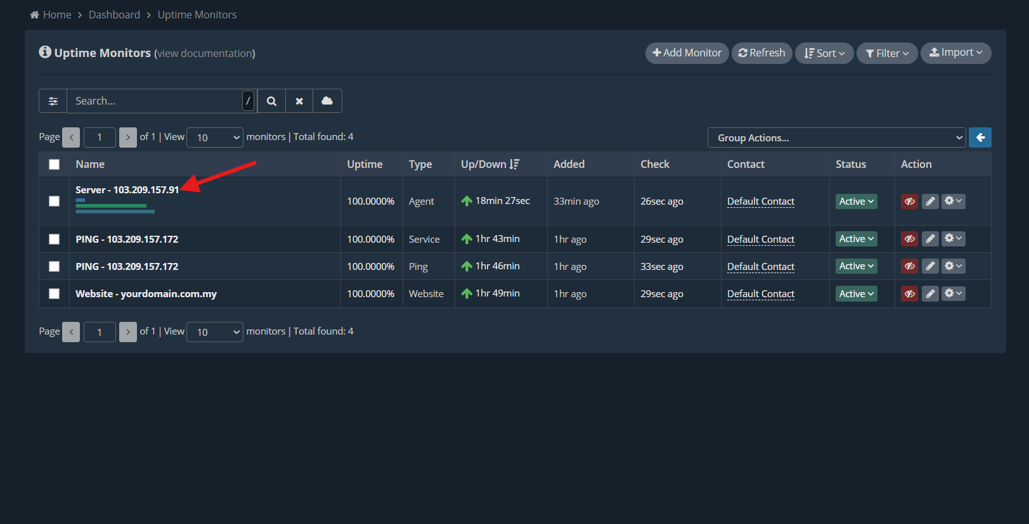
Task: Click the info icon beside Uptime Monitors
Action: tap(45, 52)
